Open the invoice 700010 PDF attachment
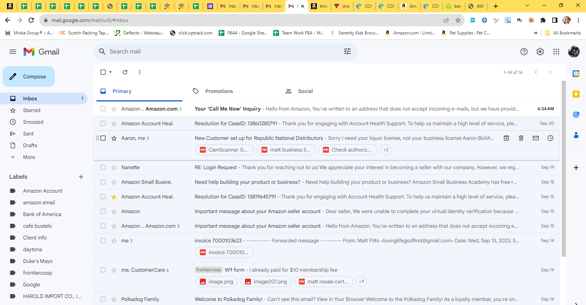 (224, 252)
